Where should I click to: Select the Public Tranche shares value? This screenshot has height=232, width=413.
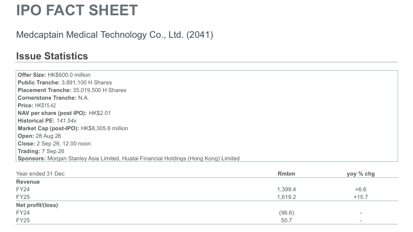tap(87, 83)
